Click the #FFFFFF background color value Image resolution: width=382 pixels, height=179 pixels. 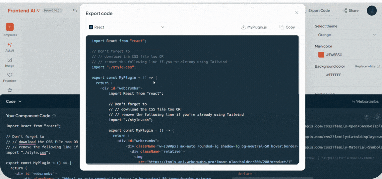[334, 75]
